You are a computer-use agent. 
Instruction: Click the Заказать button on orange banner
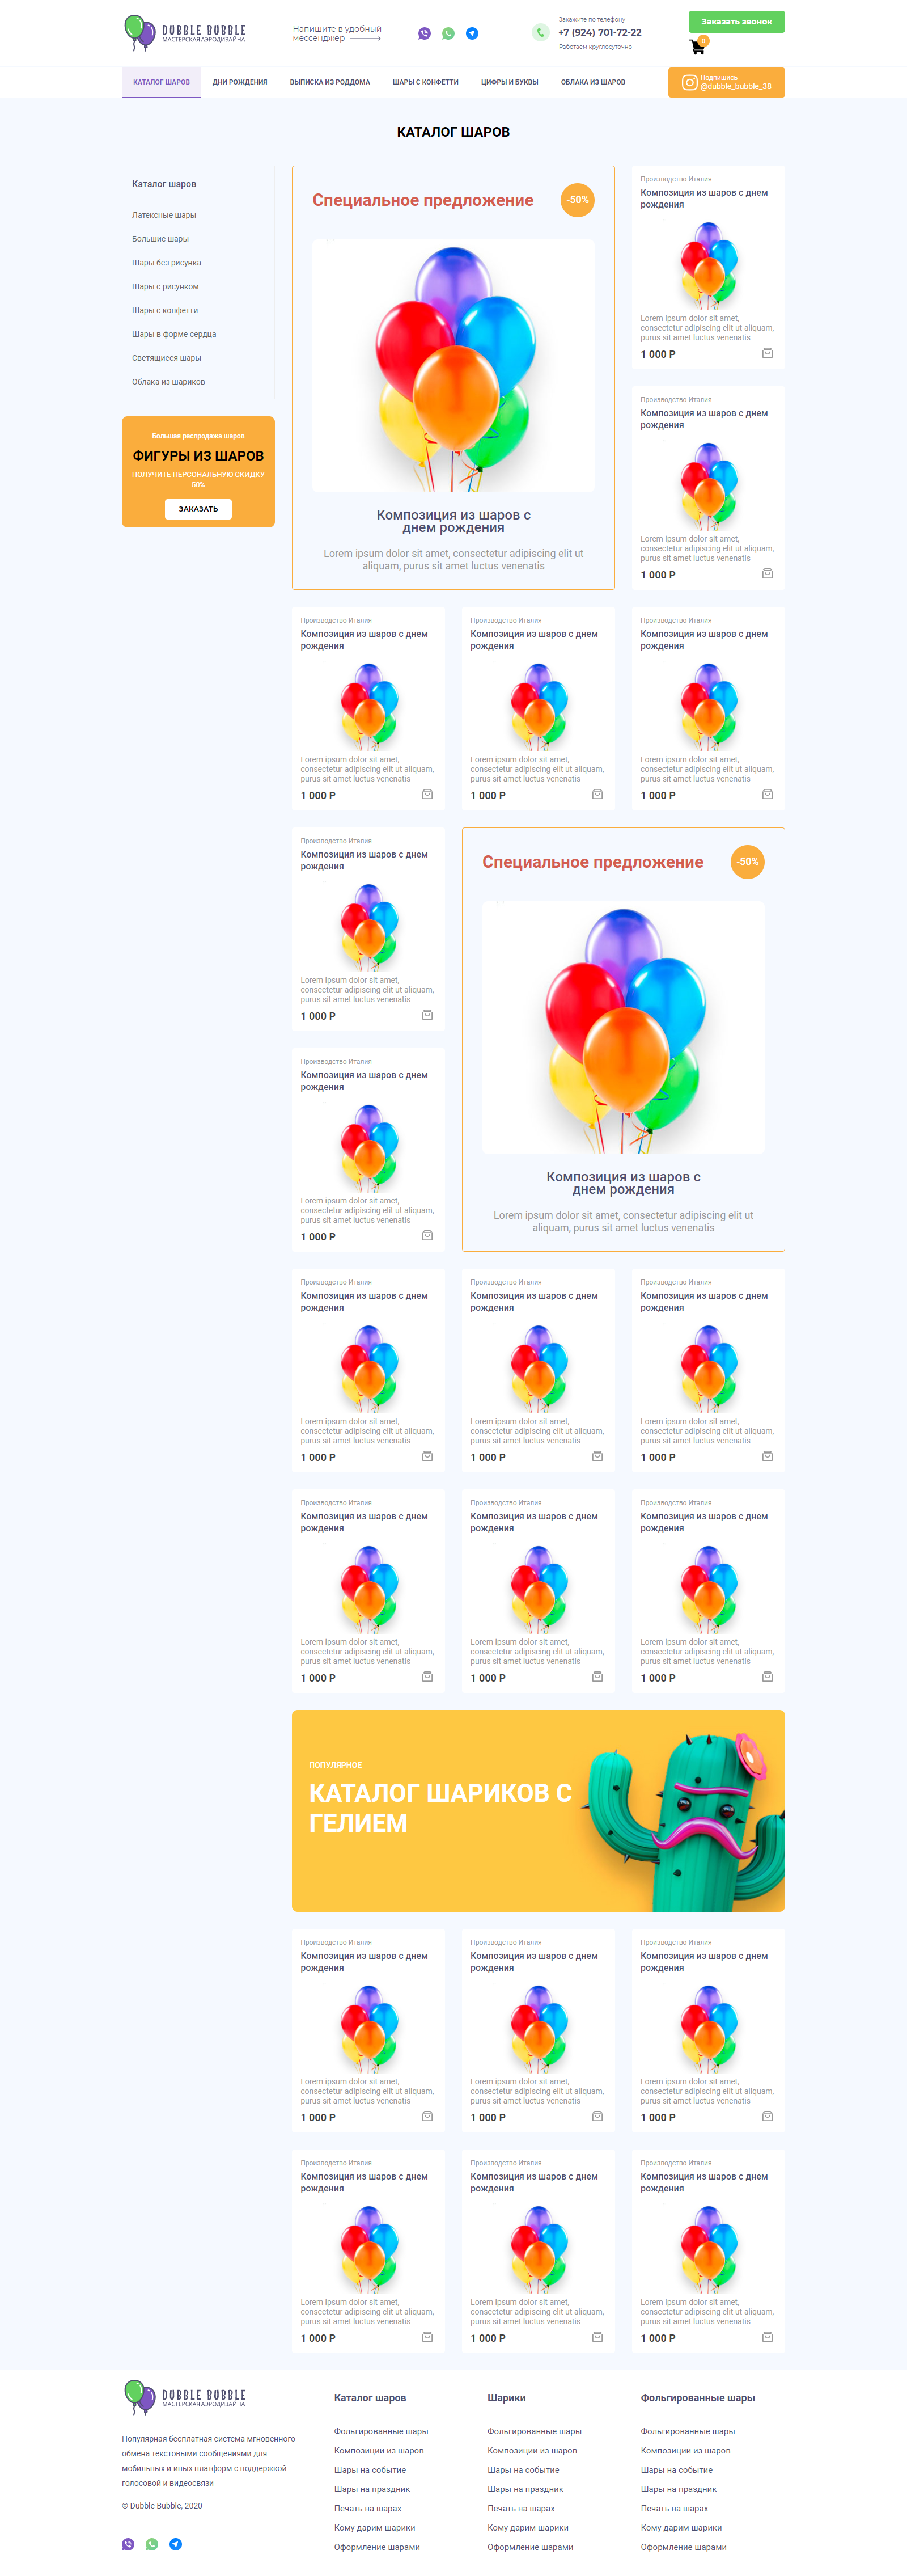[x=198, y=509]
